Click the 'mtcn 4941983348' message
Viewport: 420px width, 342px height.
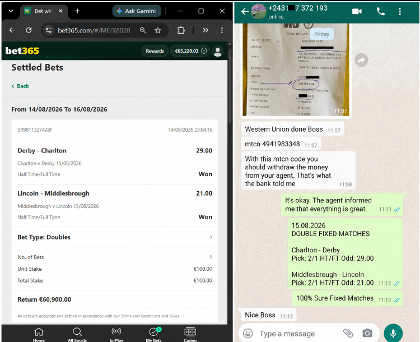(x=281, y=144)
